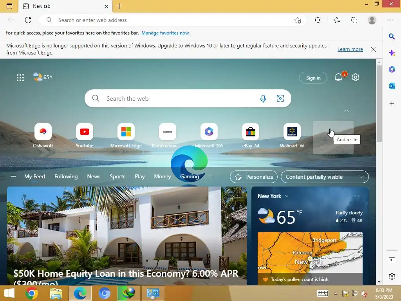Add a site to quick links

[x=333, y=138]
